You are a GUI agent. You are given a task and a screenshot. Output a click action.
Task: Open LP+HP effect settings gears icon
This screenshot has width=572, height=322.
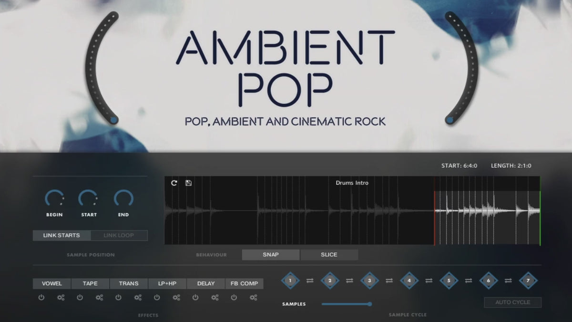176,298
